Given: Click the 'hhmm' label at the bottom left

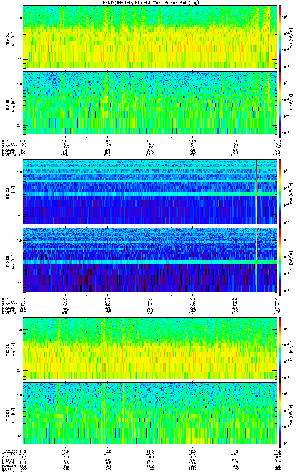Looking at the screenshot, I should click(x=6, y=468).
